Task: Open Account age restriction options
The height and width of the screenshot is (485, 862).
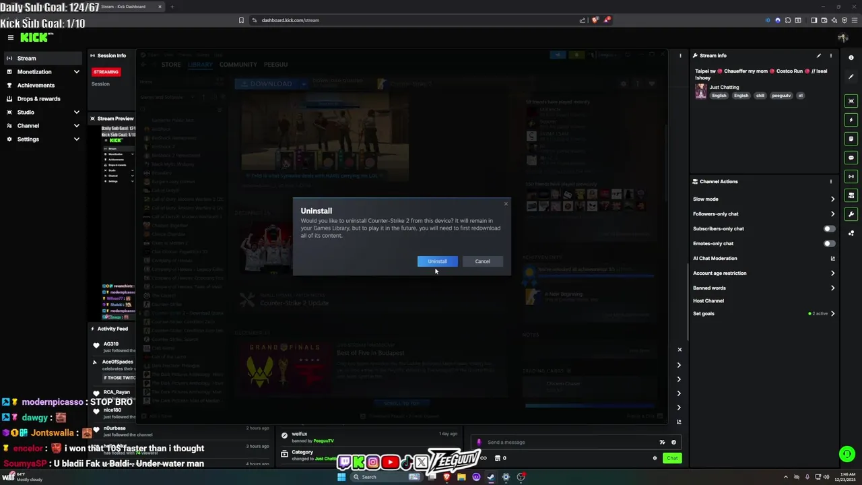Action: tap(764, 273)
